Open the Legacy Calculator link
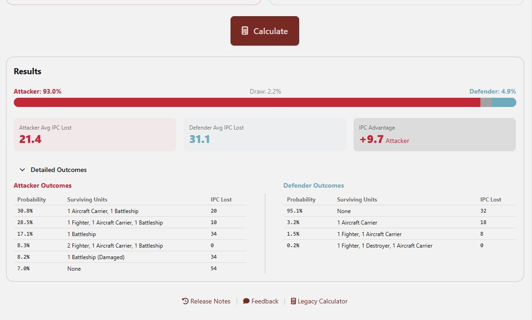 click(322, 301)
